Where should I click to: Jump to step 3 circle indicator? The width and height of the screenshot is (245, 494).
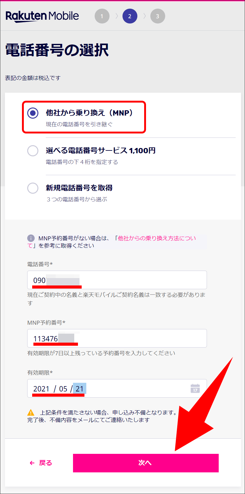pyautogui.click(x=158, y=16)
